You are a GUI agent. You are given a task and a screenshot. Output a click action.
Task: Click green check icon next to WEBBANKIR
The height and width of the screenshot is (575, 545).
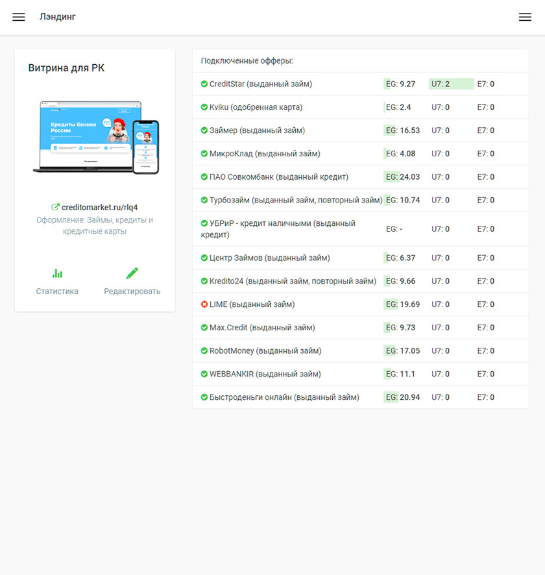point(204,374)
